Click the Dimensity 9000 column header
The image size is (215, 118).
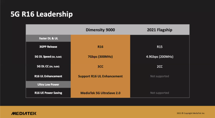tap(100, 30)
